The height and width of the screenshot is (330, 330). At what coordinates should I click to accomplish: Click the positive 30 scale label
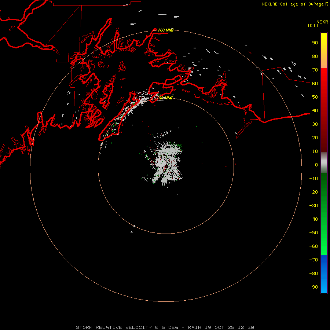[x=315, y=124]
